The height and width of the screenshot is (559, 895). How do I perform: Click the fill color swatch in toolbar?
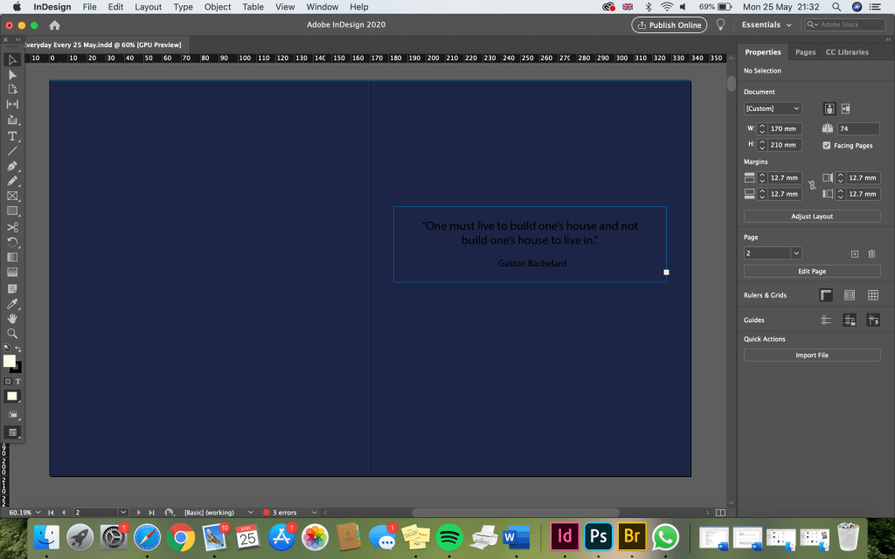[x=9, y=361]
